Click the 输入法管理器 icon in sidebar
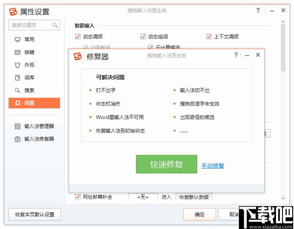Image resolution: width=294 pixels, height=229 pixels. click(18, 126)
